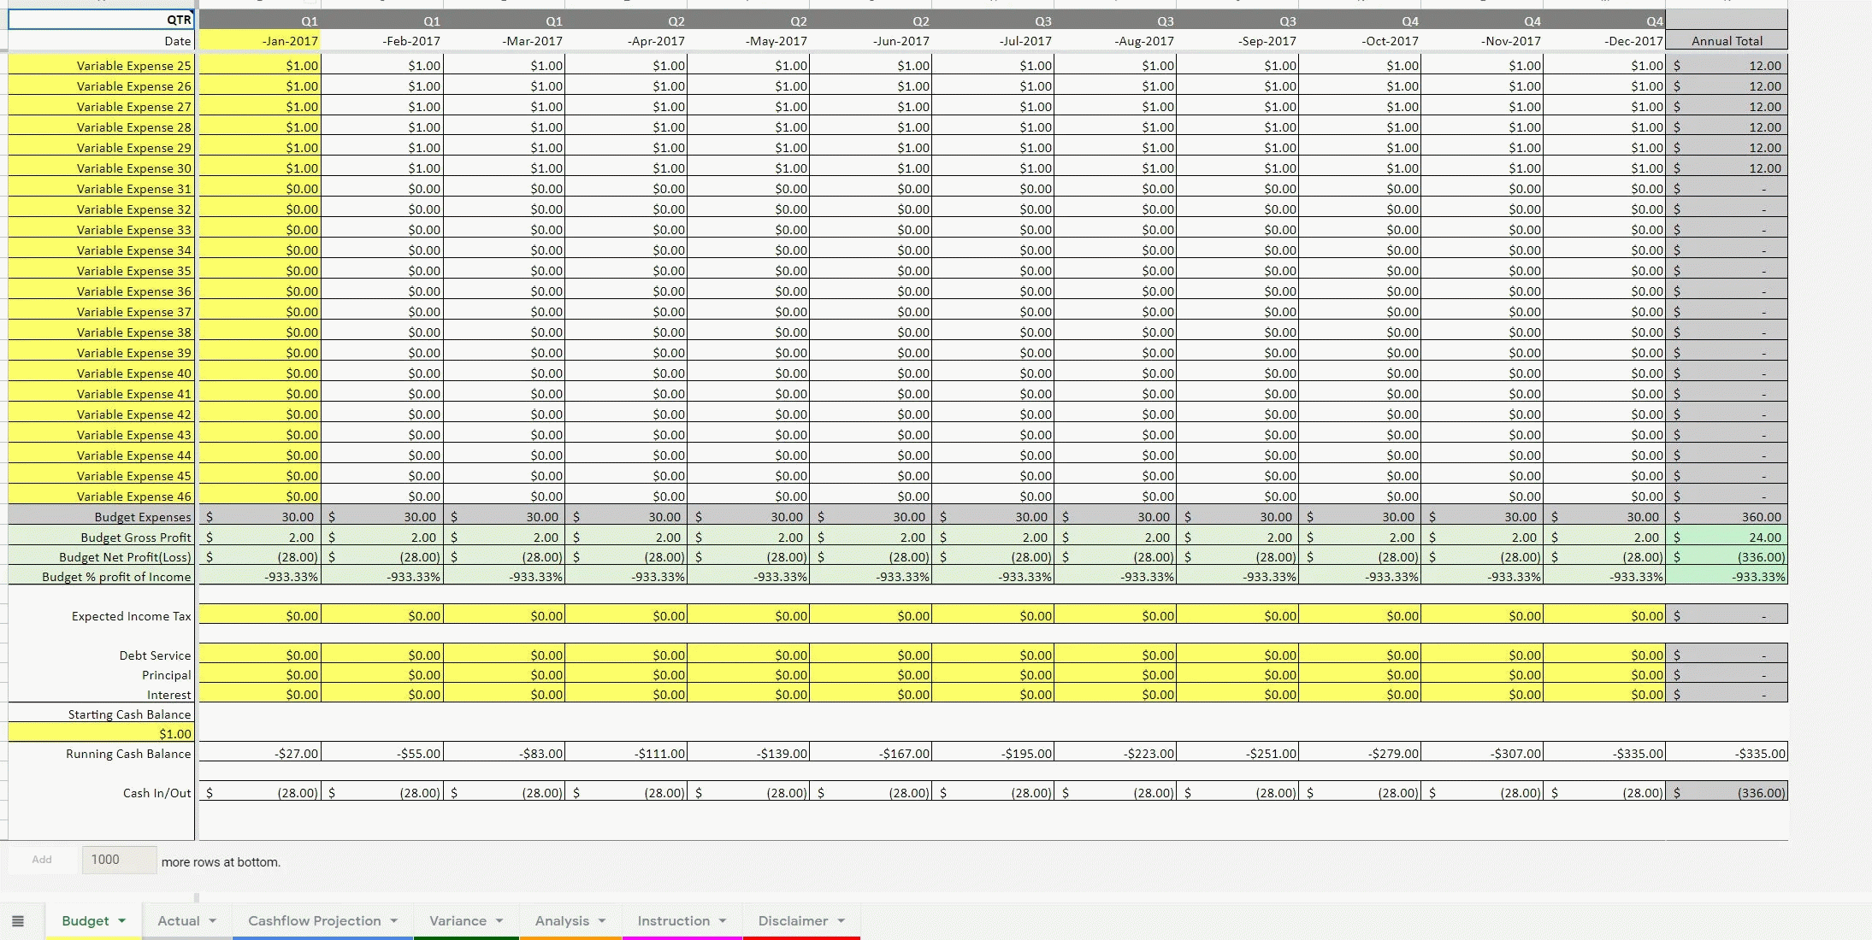Open Budget sheet tab dropdown arrow

click(122, 920)
